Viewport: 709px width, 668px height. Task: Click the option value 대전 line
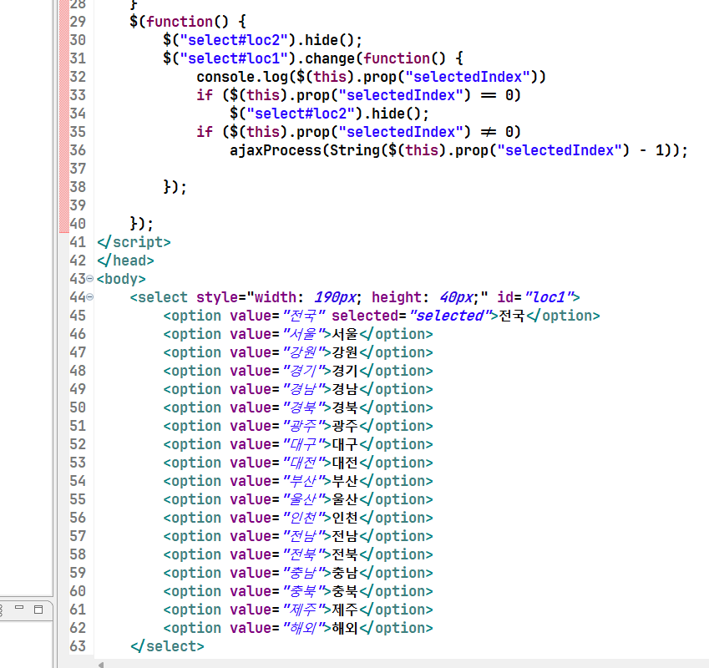pos(298,463)
